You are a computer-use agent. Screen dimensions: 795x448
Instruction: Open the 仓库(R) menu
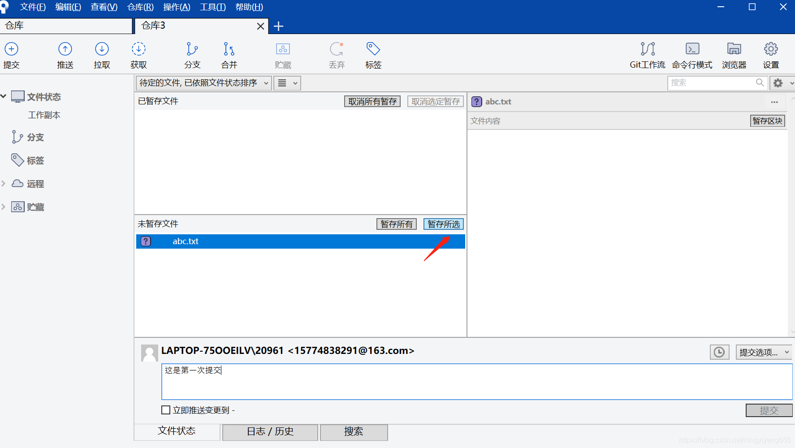coord(140,7)
